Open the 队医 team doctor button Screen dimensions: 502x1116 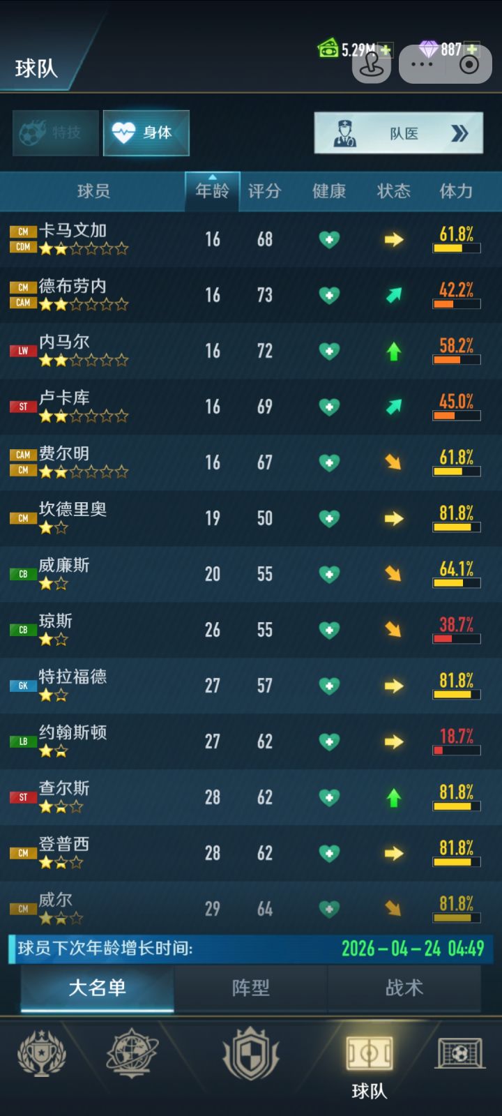(399, 133)
